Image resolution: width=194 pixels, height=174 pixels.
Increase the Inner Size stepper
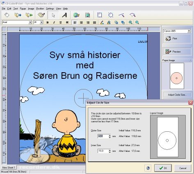click(110, 150)
